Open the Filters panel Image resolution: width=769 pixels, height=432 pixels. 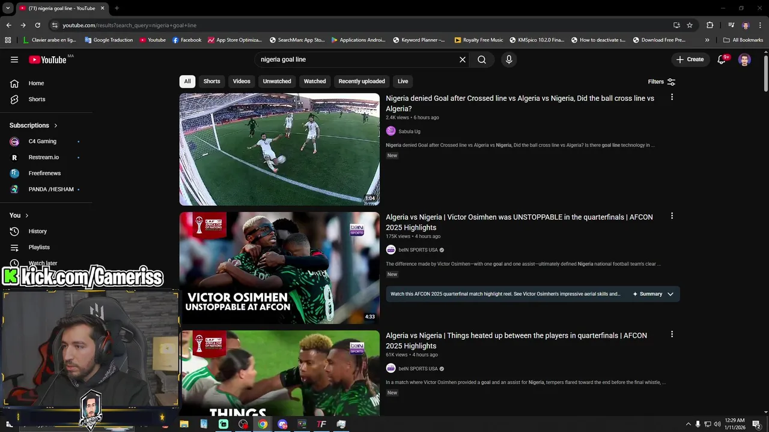tap(661, 82)
